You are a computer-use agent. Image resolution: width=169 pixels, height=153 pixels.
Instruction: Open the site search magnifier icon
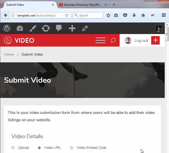coord(113,41)
